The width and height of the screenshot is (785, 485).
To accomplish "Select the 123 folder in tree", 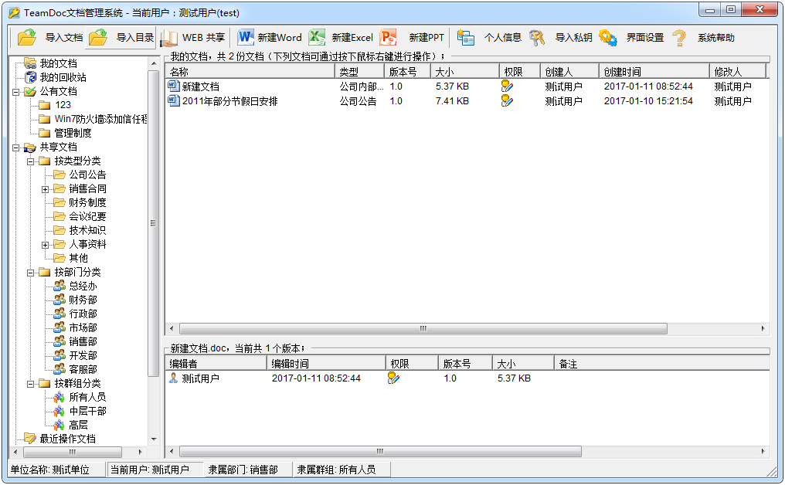I will 63,104.
